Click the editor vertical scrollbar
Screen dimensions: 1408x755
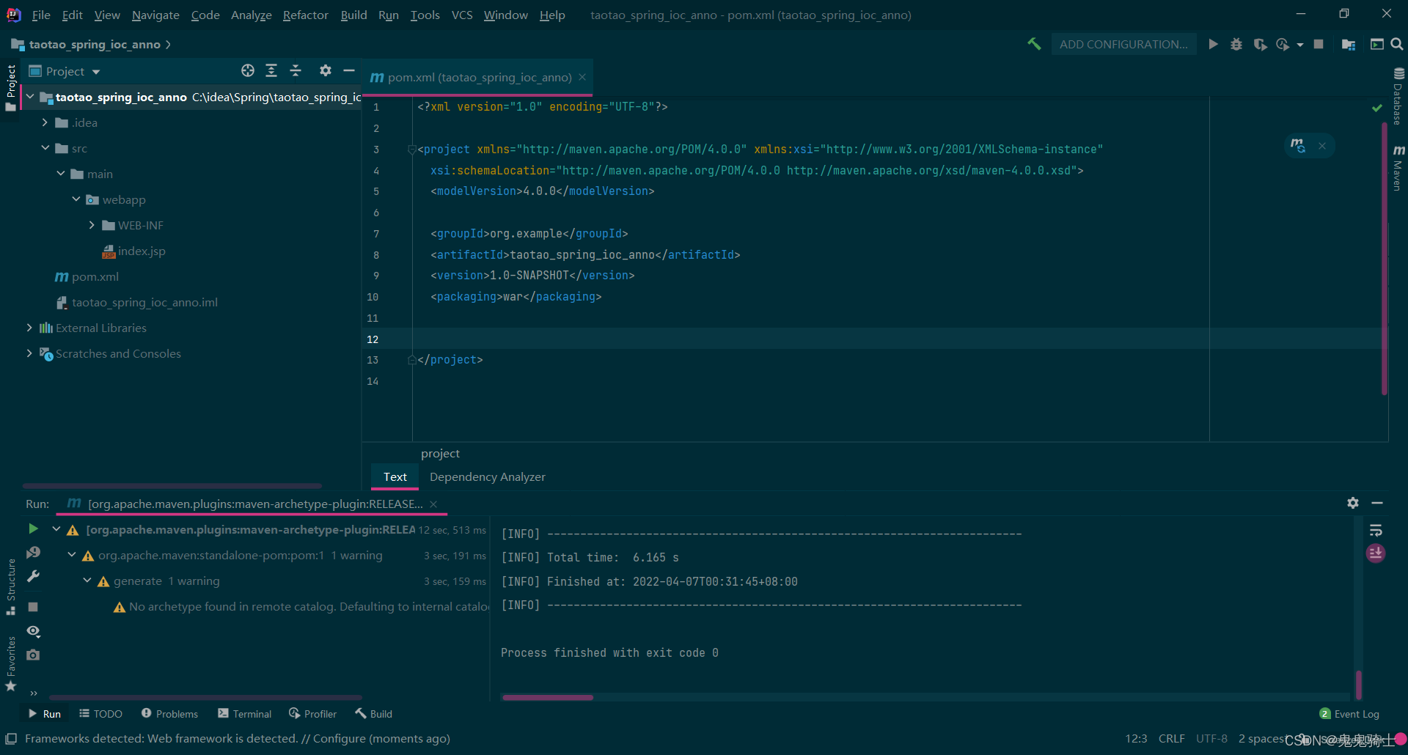1385,258
